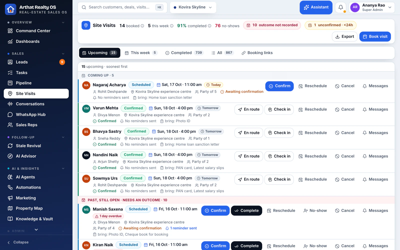Filter by 10 outcome not recorded
Viewport: 400px width, 250px height.
tap(272, 25)
